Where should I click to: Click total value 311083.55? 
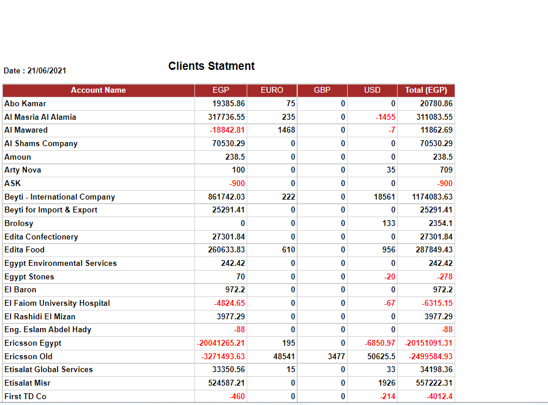(435, 117)
